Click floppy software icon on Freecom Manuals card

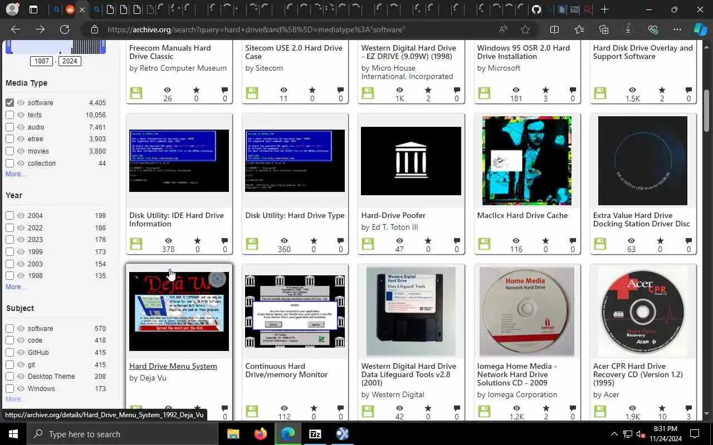136,93
